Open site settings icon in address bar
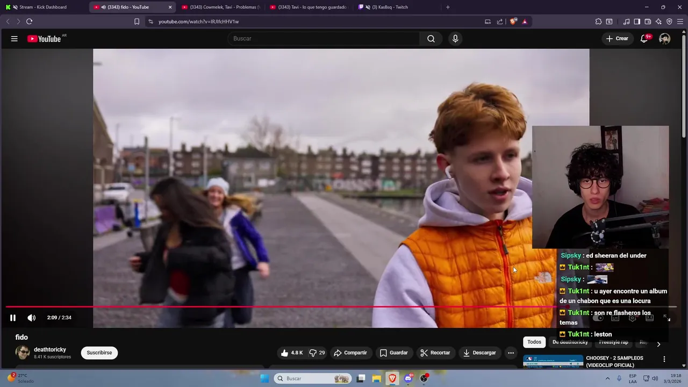The height and width of the screenshot is (387, 688). [150, 21]
